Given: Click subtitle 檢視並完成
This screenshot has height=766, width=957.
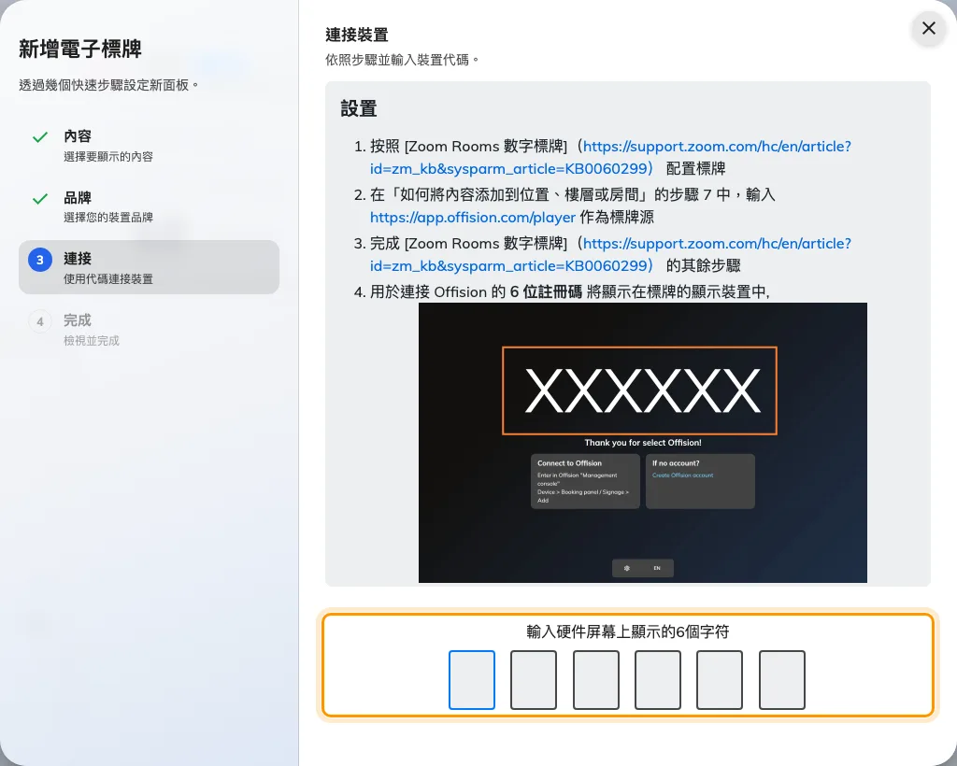Looking at the screenshot, I should [x=92, y=340].
